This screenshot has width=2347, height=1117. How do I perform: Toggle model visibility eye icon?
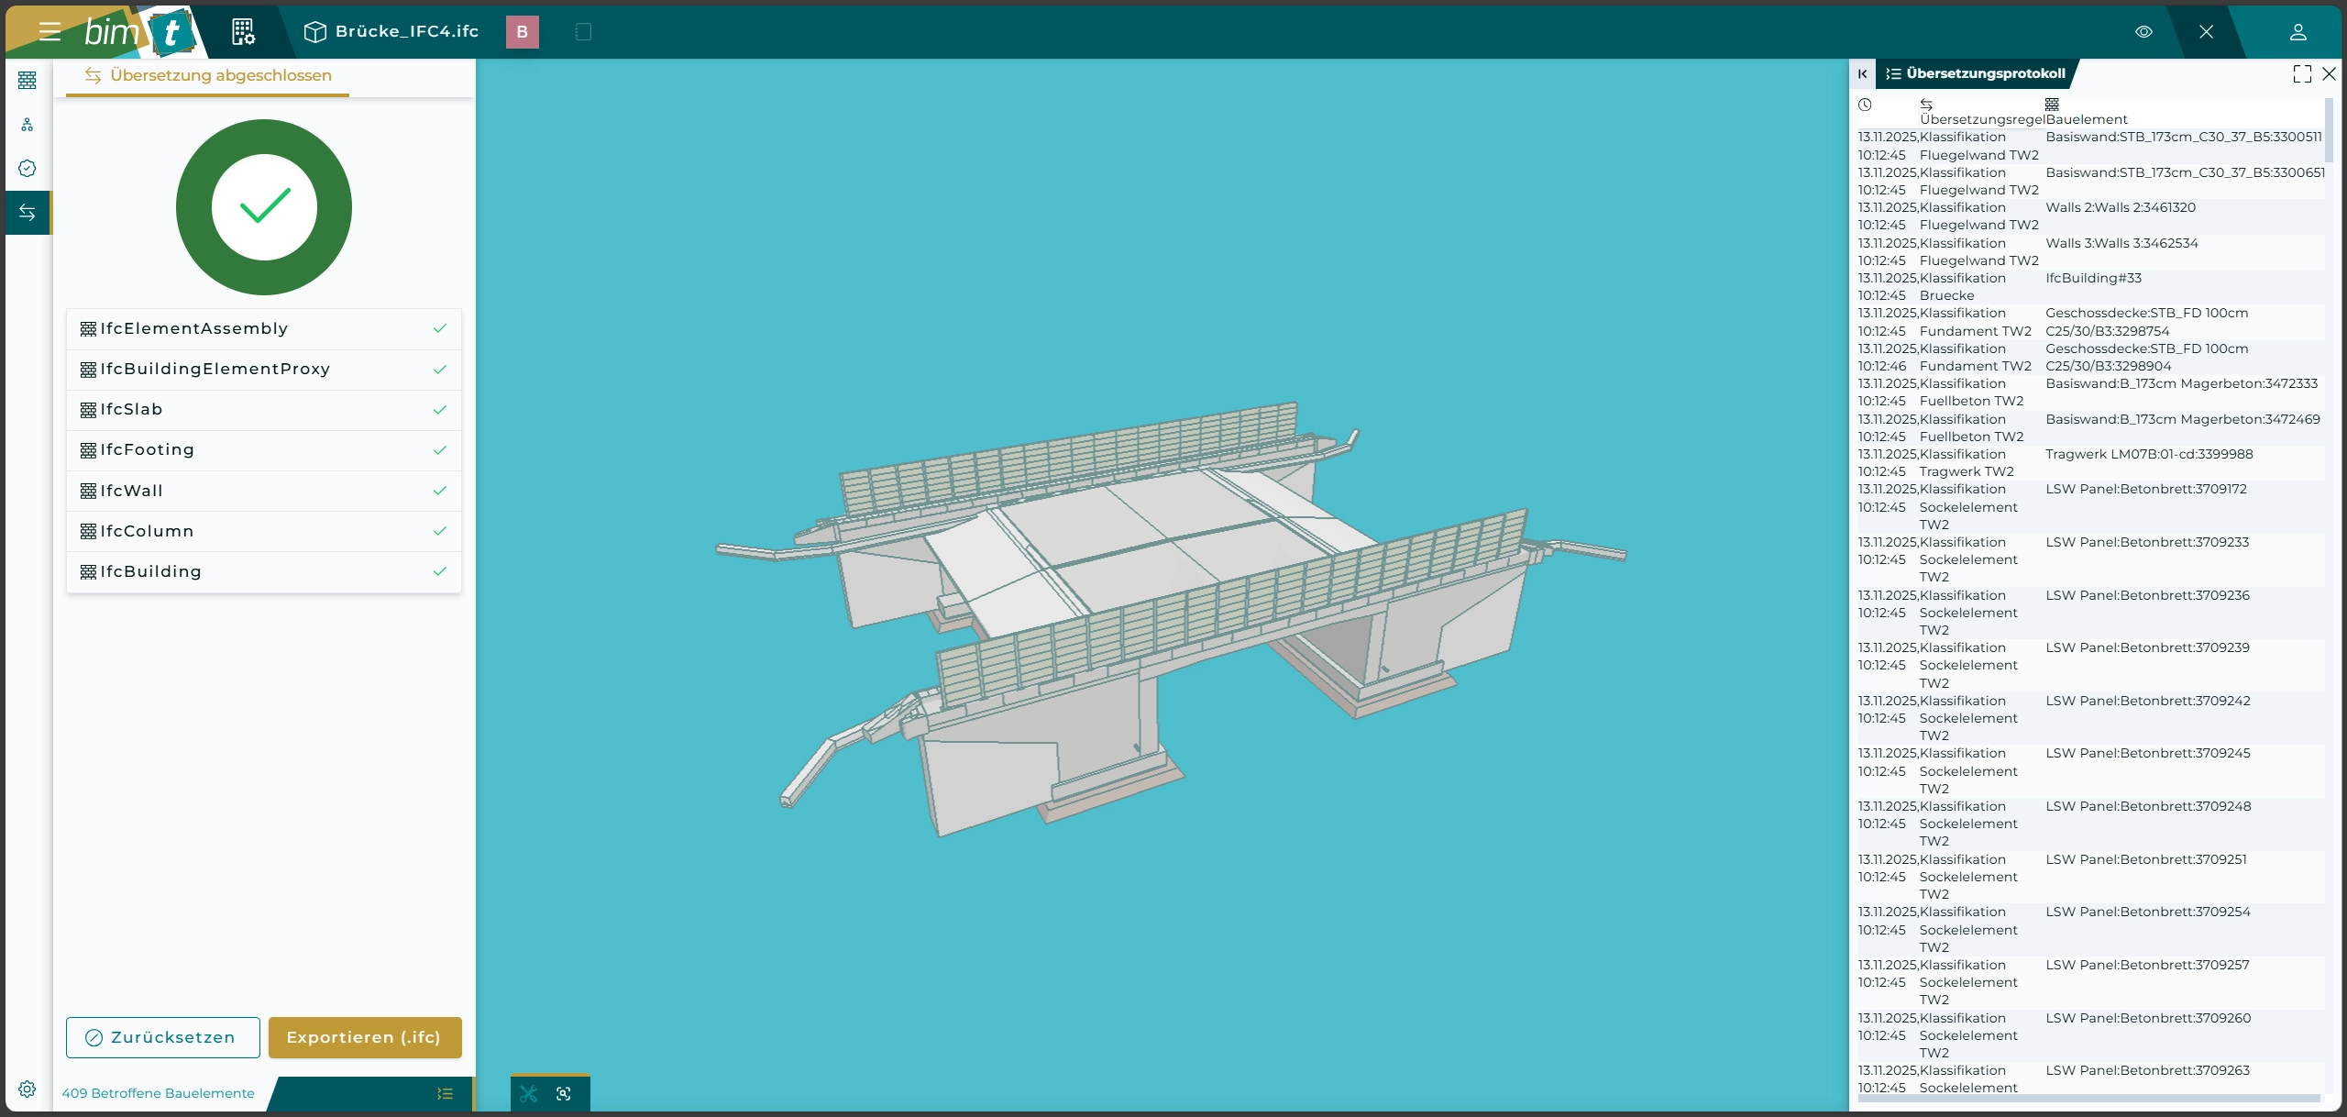(2143, 32)
